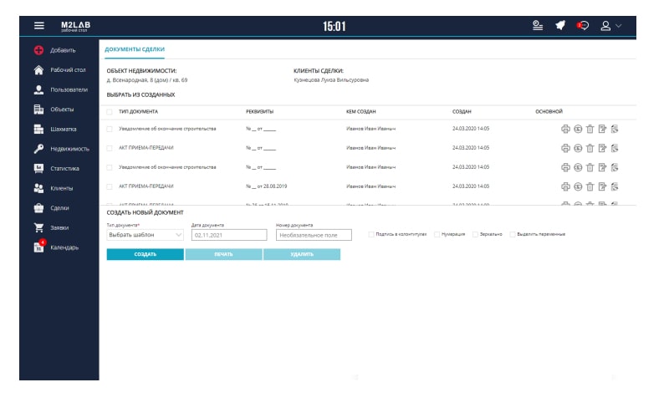The height and width of the screenshot is (418, 669).
Task: Open Пользователи in the sidebar
Action: tap(60, 89)
